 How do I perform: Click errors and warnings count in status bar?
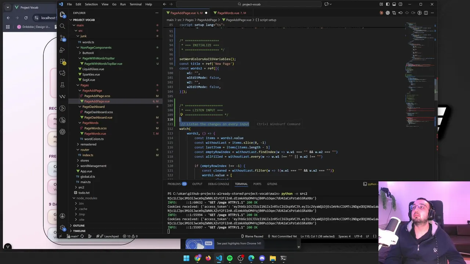point(131,236)
